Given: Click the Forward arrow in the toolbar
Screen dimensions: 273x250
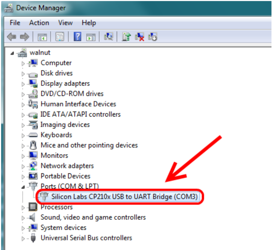Looking at the screenshot, I should coord(24,37).
